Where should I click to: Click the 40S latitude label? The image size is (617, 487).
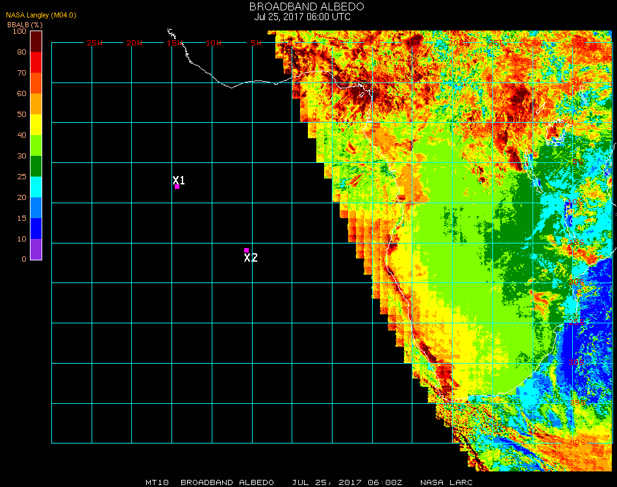[577, 442]
